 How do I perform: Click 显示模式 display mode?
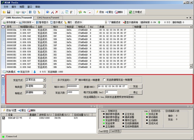click(x=56, y=22)
